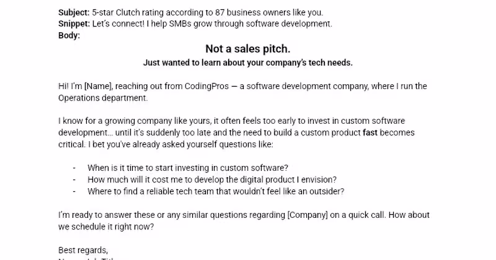Select the bullet about digital product cost
The image size is (496, 260).
(x=211, y=179)
